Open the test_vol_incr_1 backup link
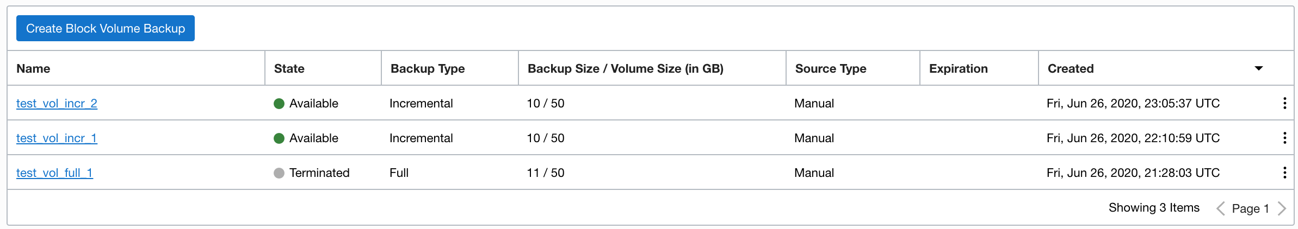This screenshot has height=229, width=1298. coord(57,138)
